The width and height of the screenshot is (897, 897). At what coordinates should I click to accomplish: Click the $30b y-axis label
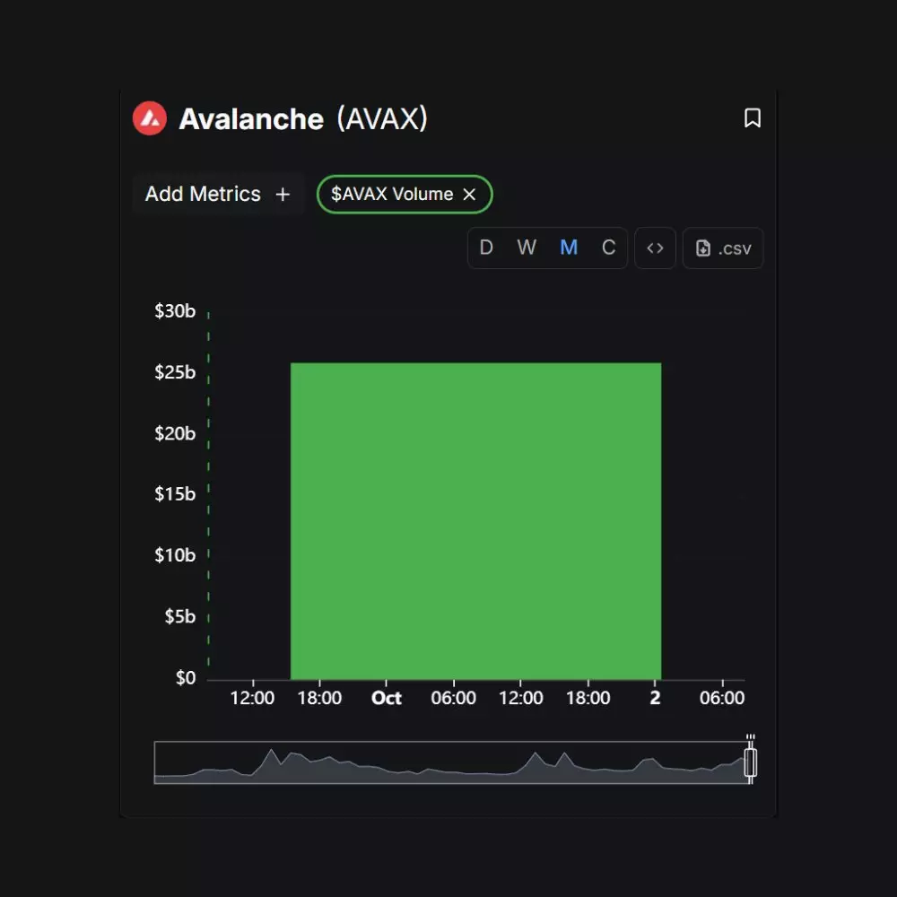tap(175, 311)
